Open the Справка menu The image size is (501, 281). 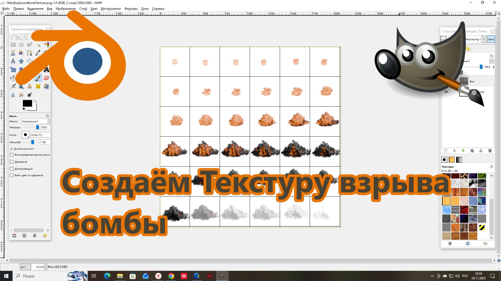[x=158, y=9]
